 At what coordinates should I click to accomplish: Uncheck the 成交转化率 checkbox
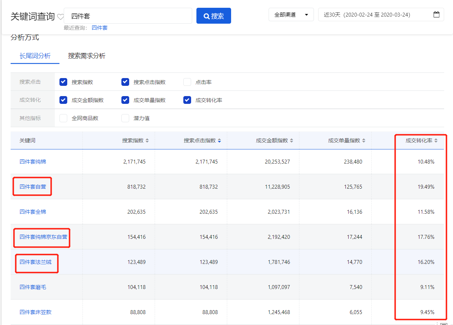187,100
